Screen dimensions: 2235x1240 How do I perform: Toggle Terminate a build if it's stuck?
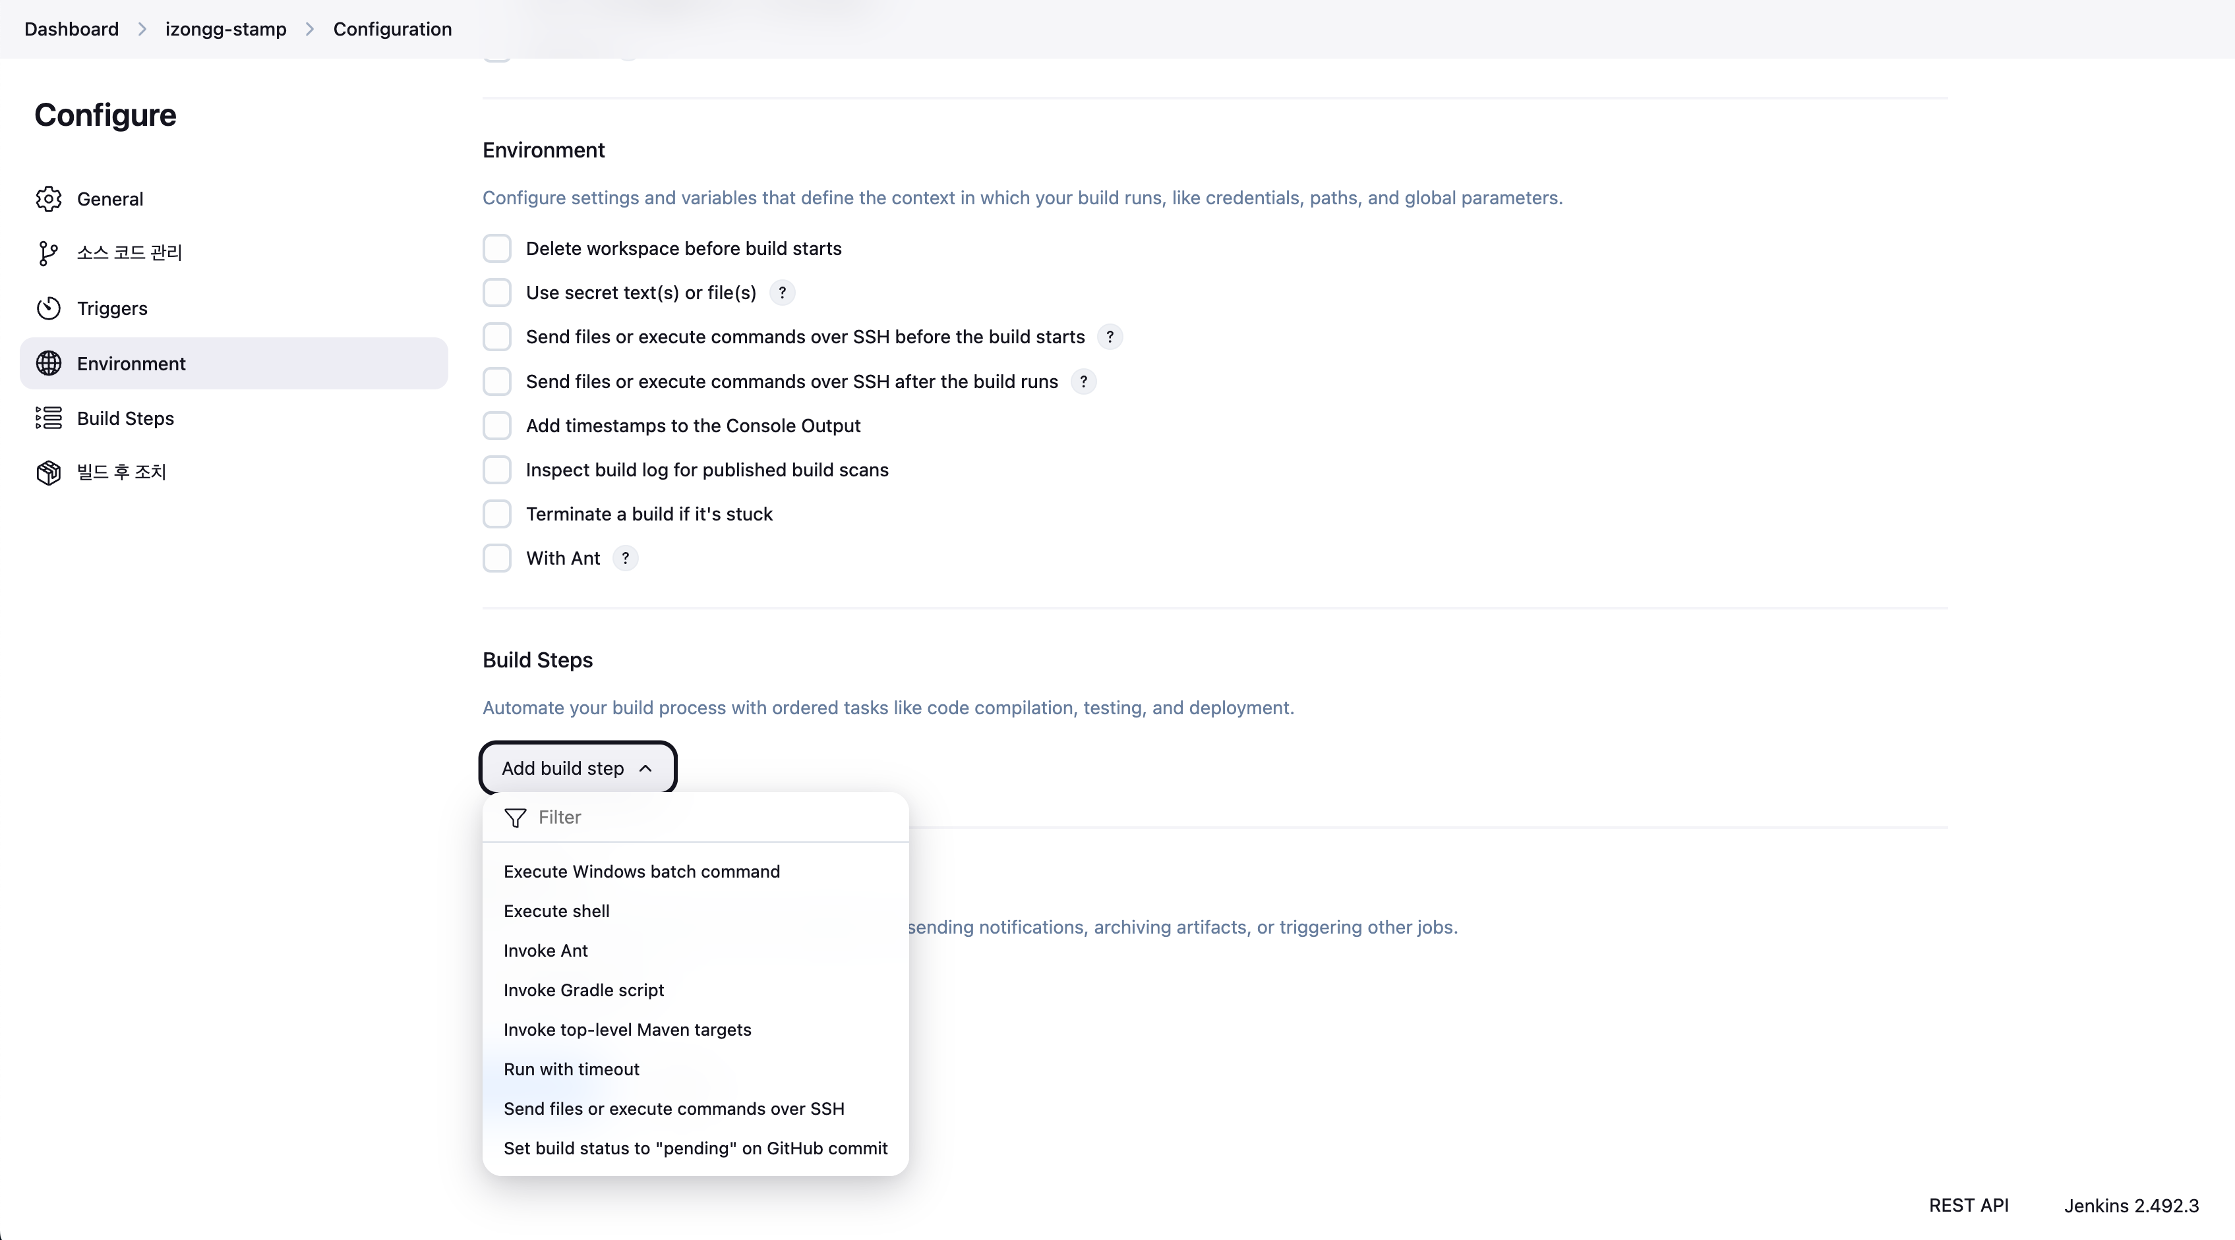pyautogui.click(x=497, y=514)
